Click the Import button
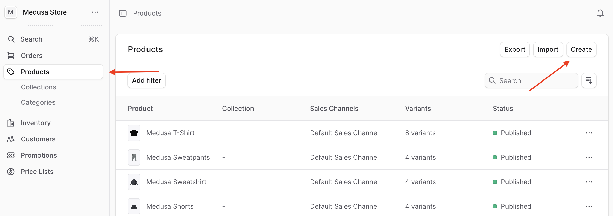This screenshot has height=216, width=613. click(548, 49)
